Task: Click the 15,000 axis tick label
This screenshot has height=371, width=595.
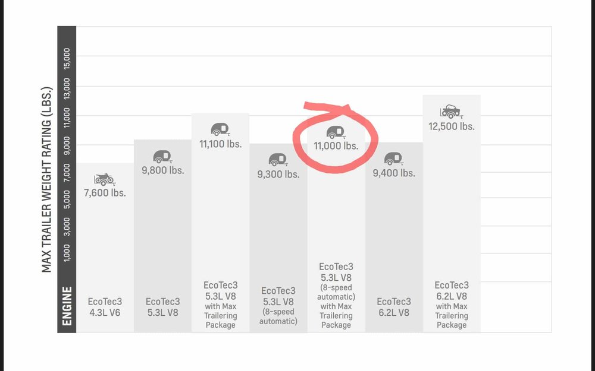Action: 67,59
